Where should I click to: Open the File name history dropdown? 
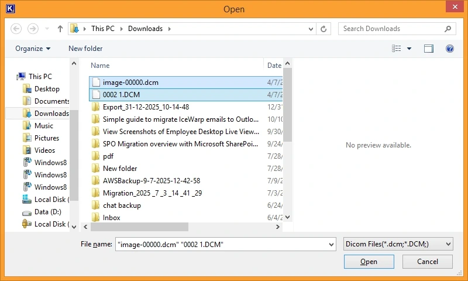click(x=331, y=244)
